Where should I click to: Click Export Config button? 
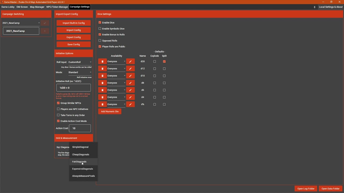click(74, 37)
